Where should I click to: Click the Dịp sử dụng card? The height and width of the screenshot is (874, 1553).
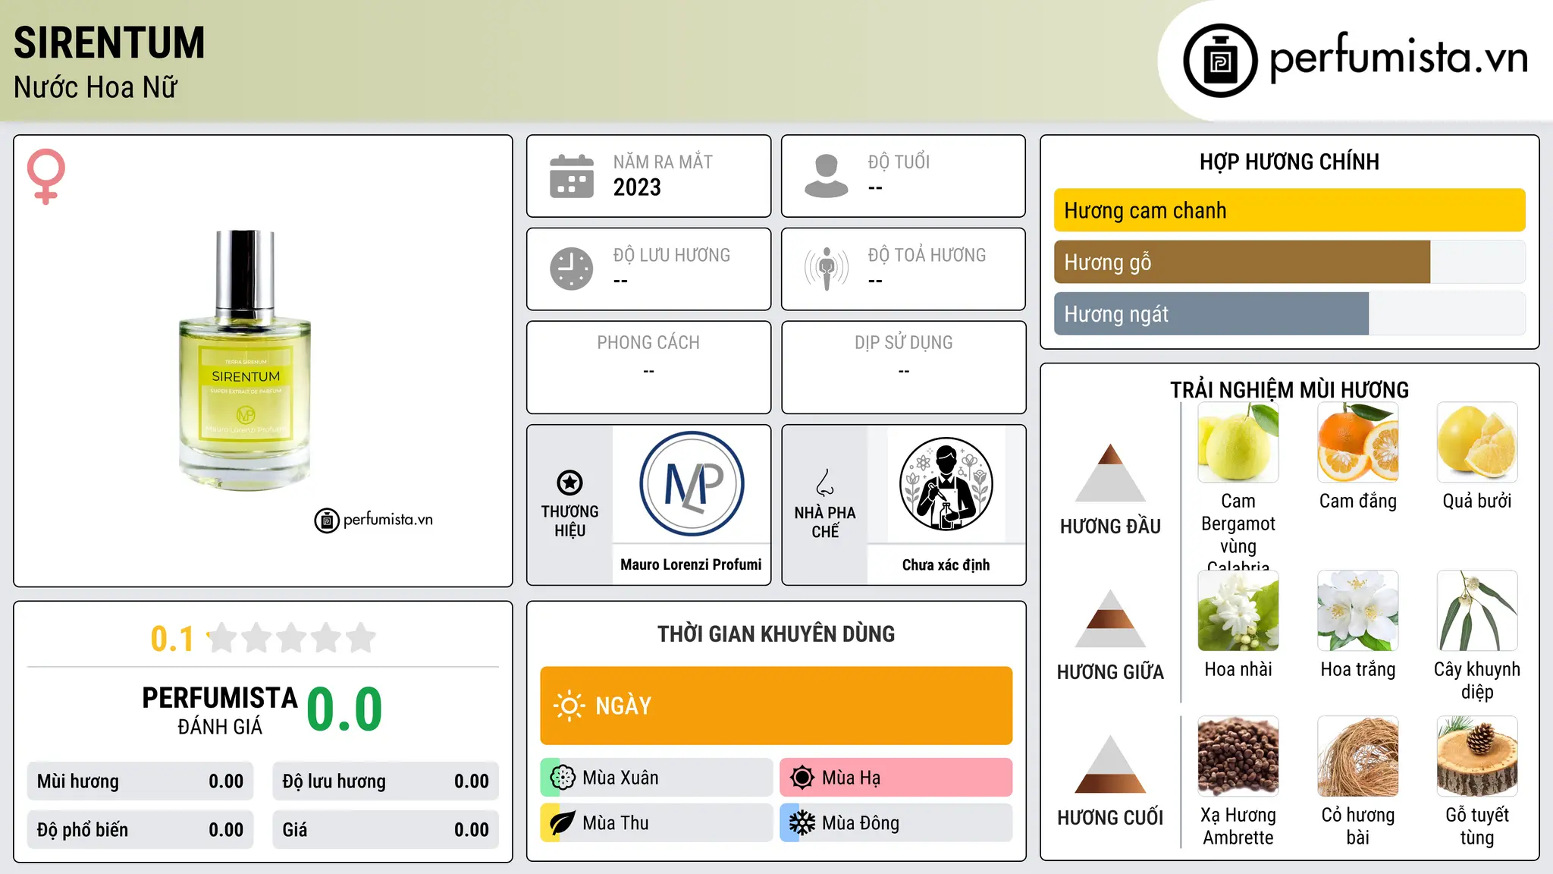[903, 367]
